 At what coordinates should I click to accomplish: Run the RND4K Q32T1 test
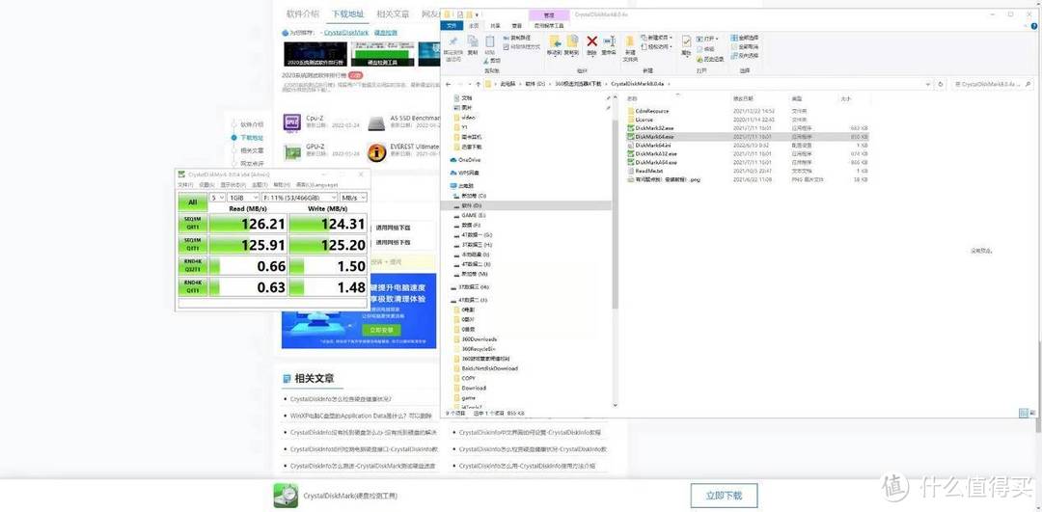tap(193, 265)
